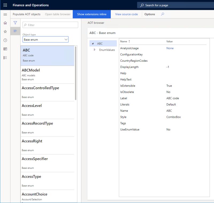Select AccessRight list item

[x=47, y=146]
